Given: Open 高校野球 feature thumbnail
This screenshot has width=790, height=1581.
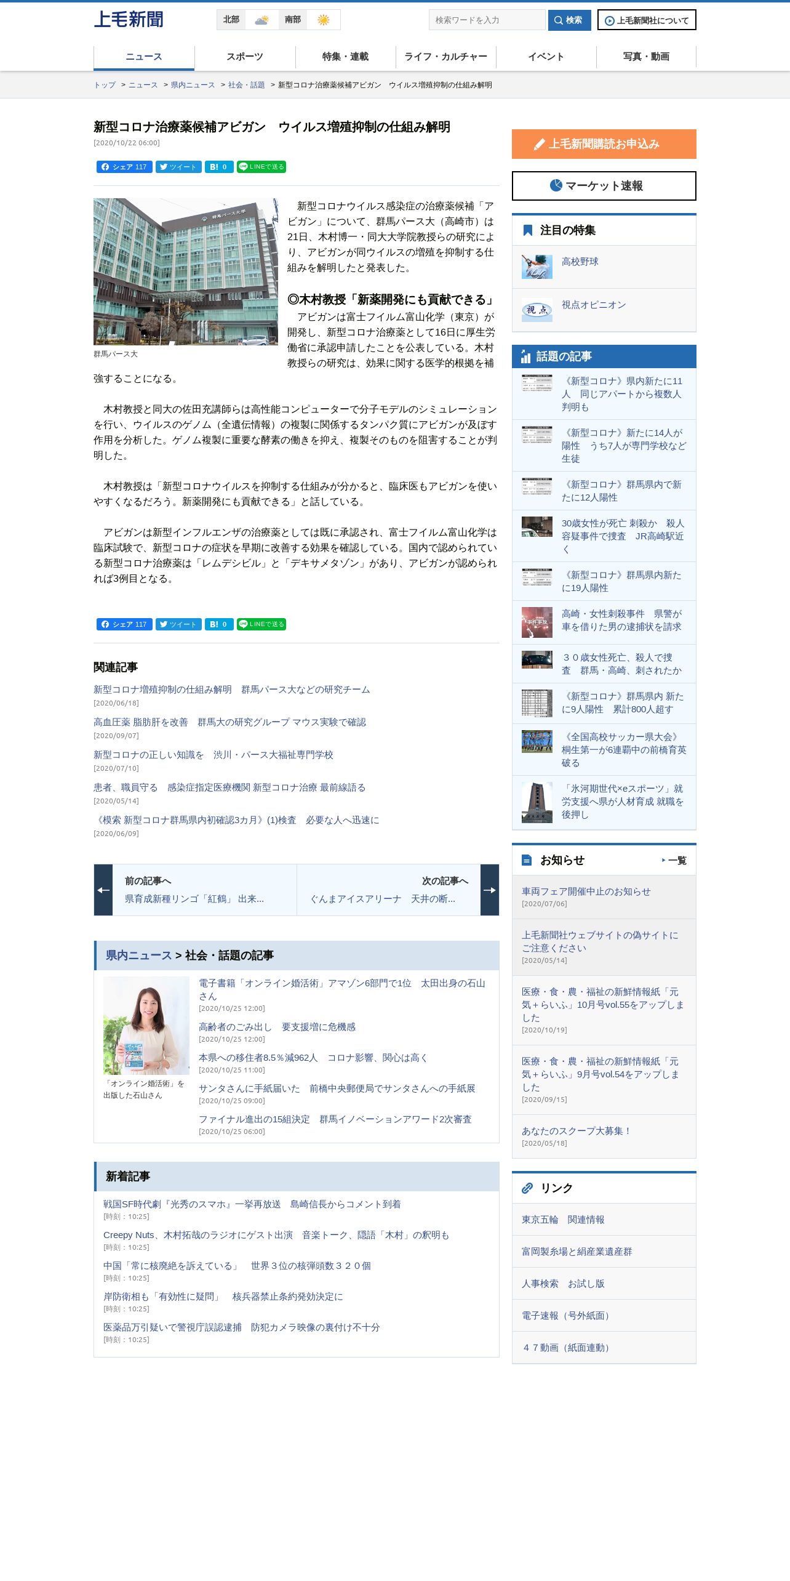Looking at the screenshot, I should click(x=537, y=267).
